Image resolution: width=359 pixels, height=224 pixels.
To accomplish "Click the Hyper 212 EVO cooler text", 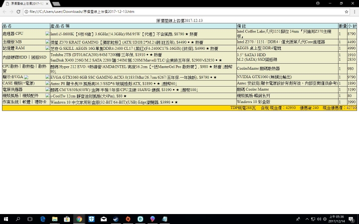I will [142, 69].
